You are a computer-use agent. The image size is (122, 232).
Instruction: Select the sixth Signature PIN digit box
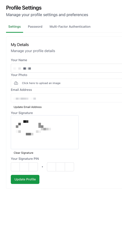(70, 167)
